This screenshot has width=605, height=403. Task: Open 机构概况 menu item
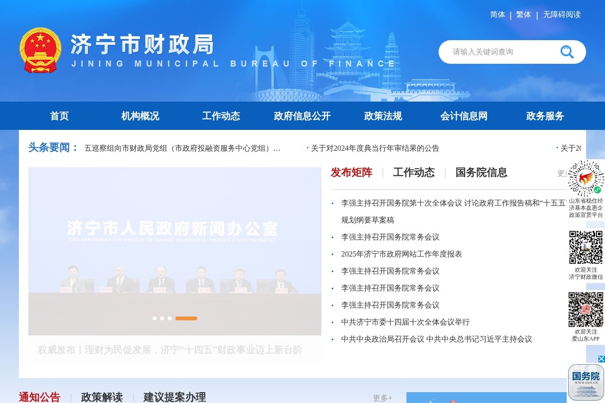pos(140,116)
